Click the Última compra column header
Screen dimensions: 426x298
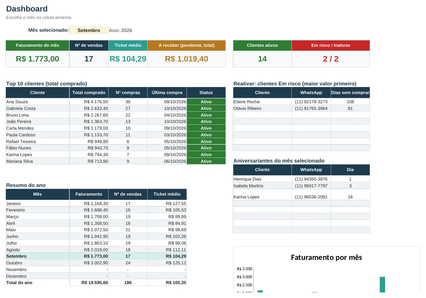point(167,93)
